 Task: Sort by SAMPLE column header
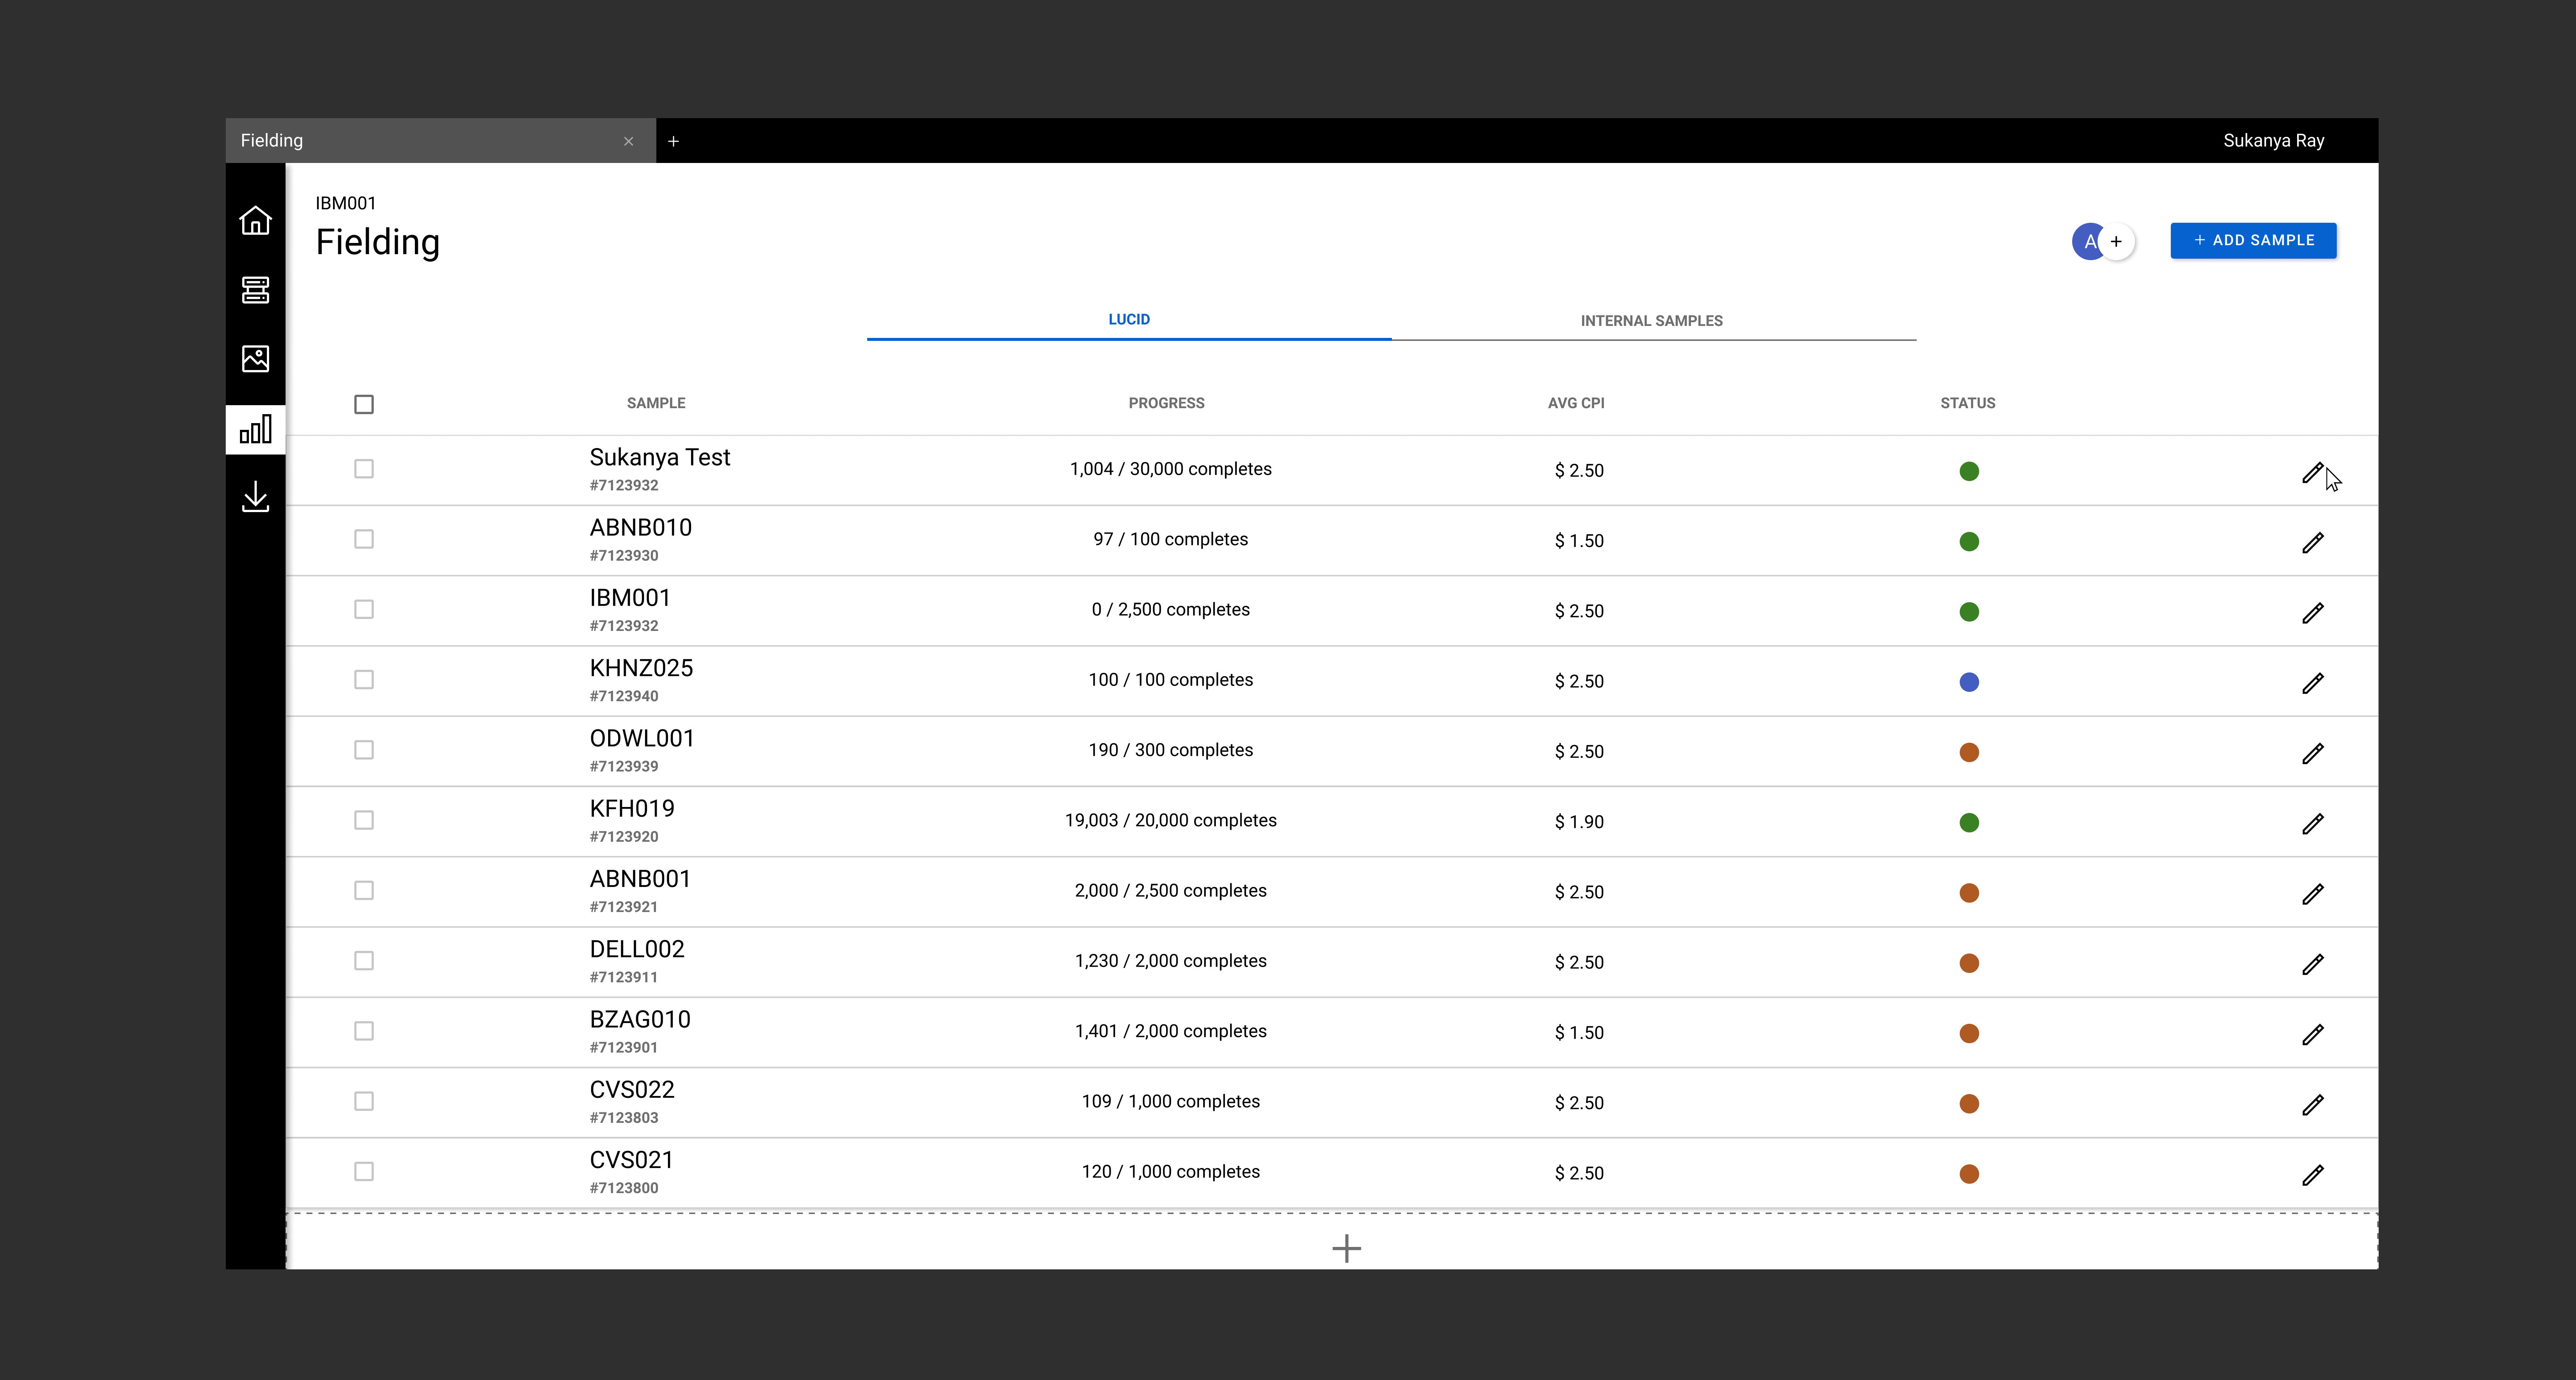(656, 403)
